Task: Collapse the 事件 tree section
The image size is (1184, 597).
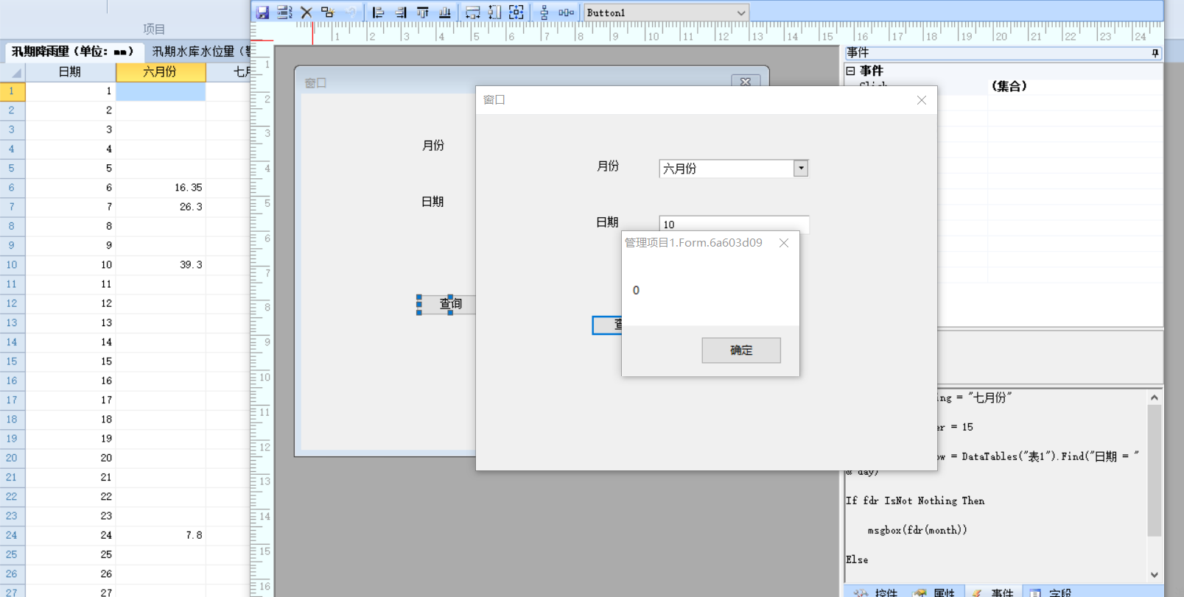Action: point(851,71)
